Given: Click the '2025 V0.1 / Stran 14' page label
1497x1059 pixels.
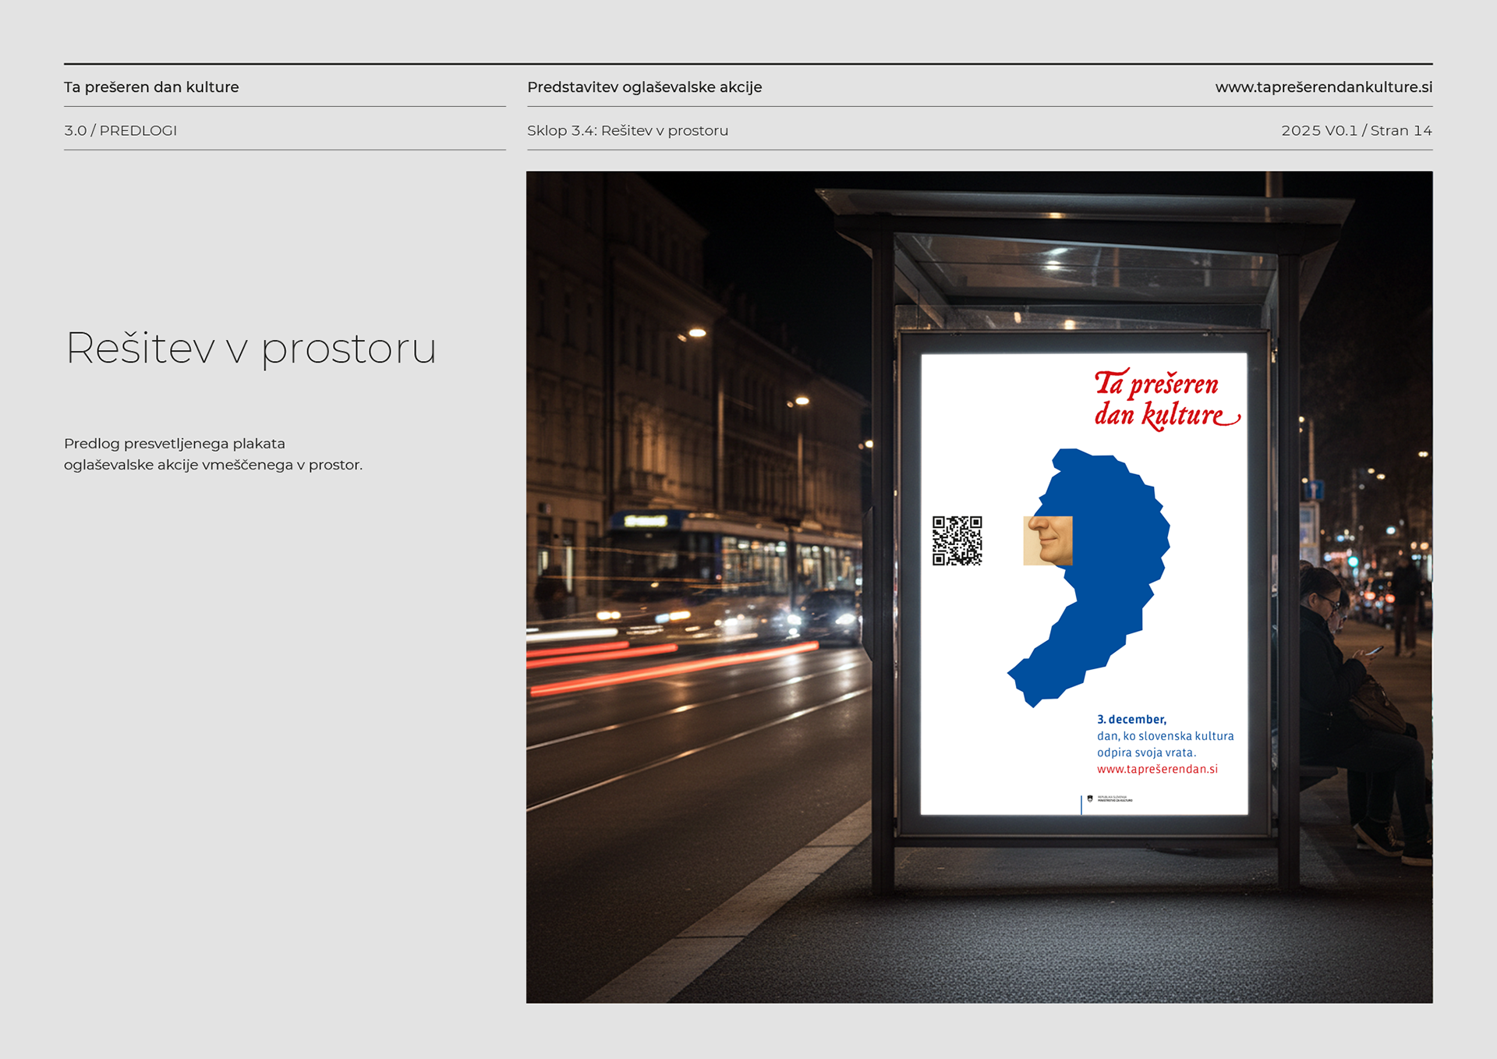Looking at the screenshot, I should click(x=1356, y=131).
